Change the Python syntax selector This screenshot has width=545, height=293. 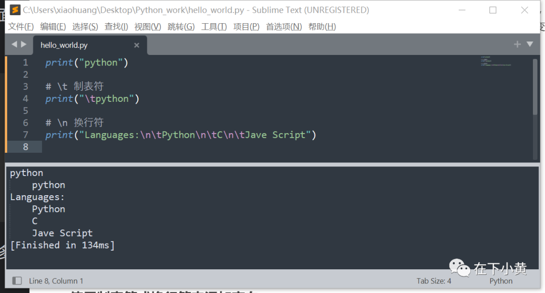coord(501,281)
